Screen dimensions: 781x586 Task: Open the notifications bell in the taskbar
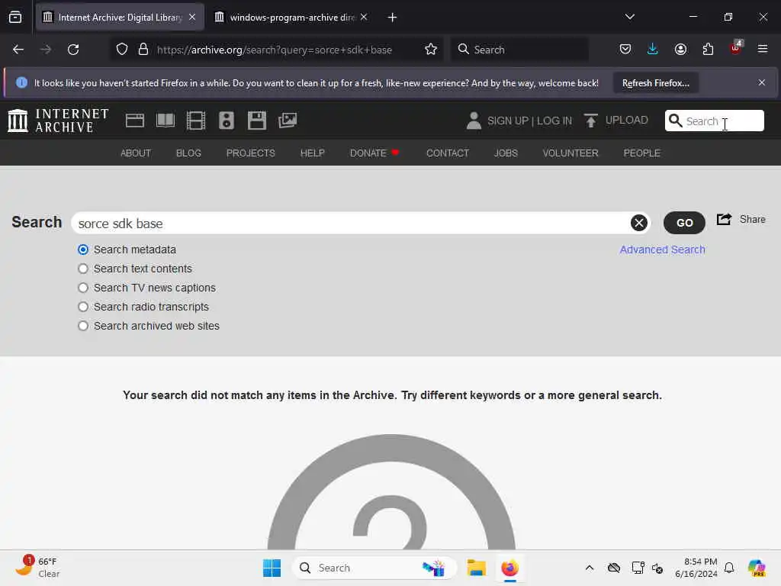[729, 568]
